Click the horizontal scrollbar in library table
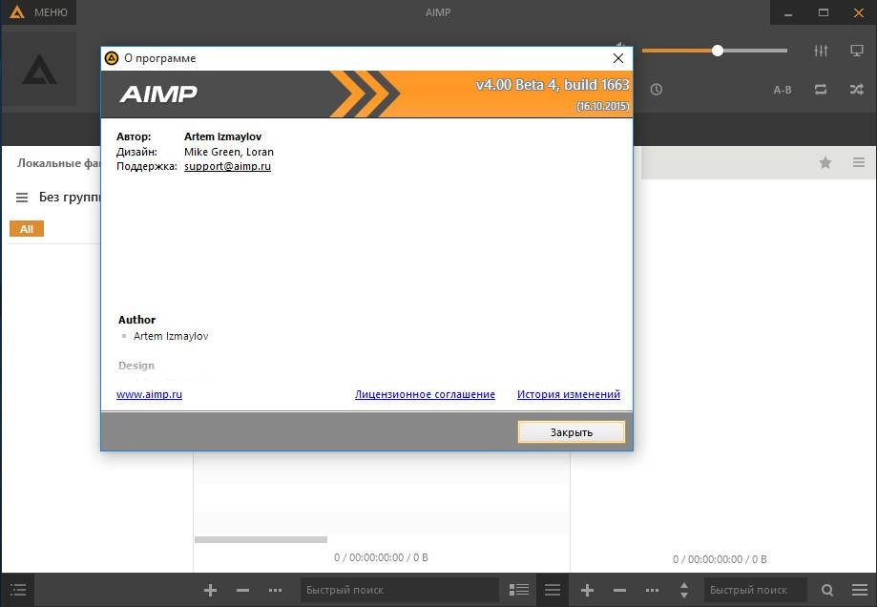The height and width of the screenshot is (607, 877). [261, 540]
